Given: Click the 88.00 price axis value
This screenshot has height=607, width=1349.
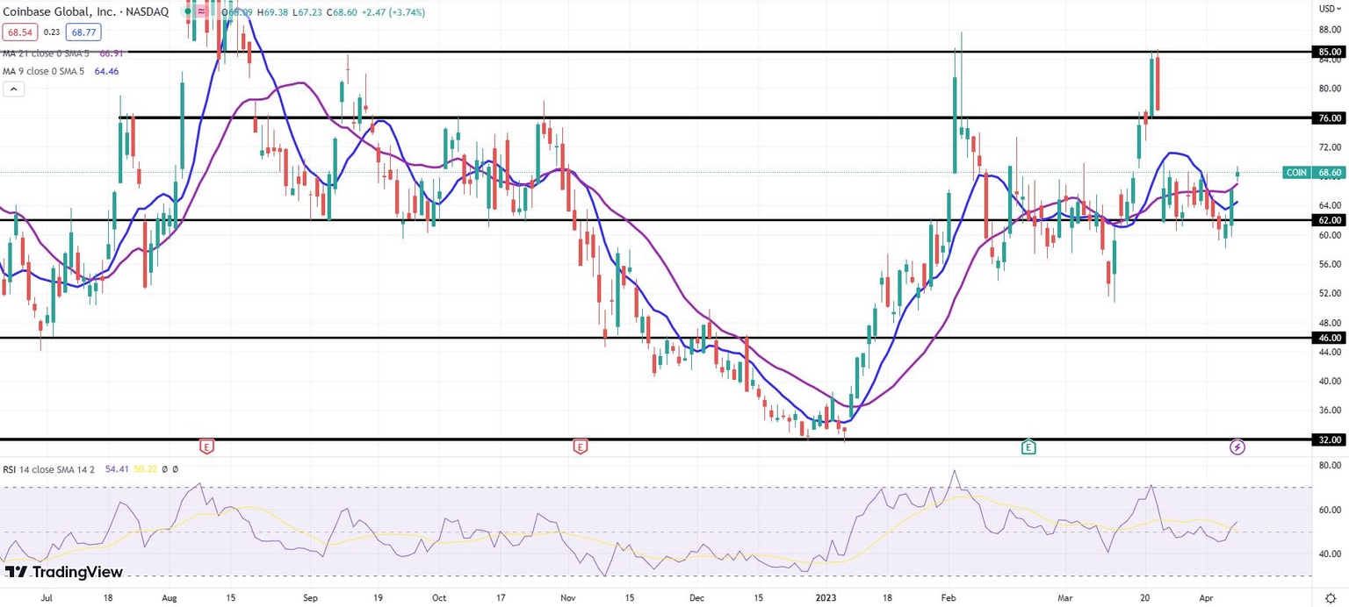Looking at the screenshot, I should point(1330,29).
